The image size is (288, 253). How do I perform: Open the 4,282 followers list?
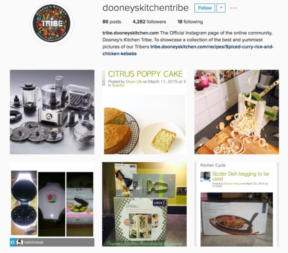(149, 22)
